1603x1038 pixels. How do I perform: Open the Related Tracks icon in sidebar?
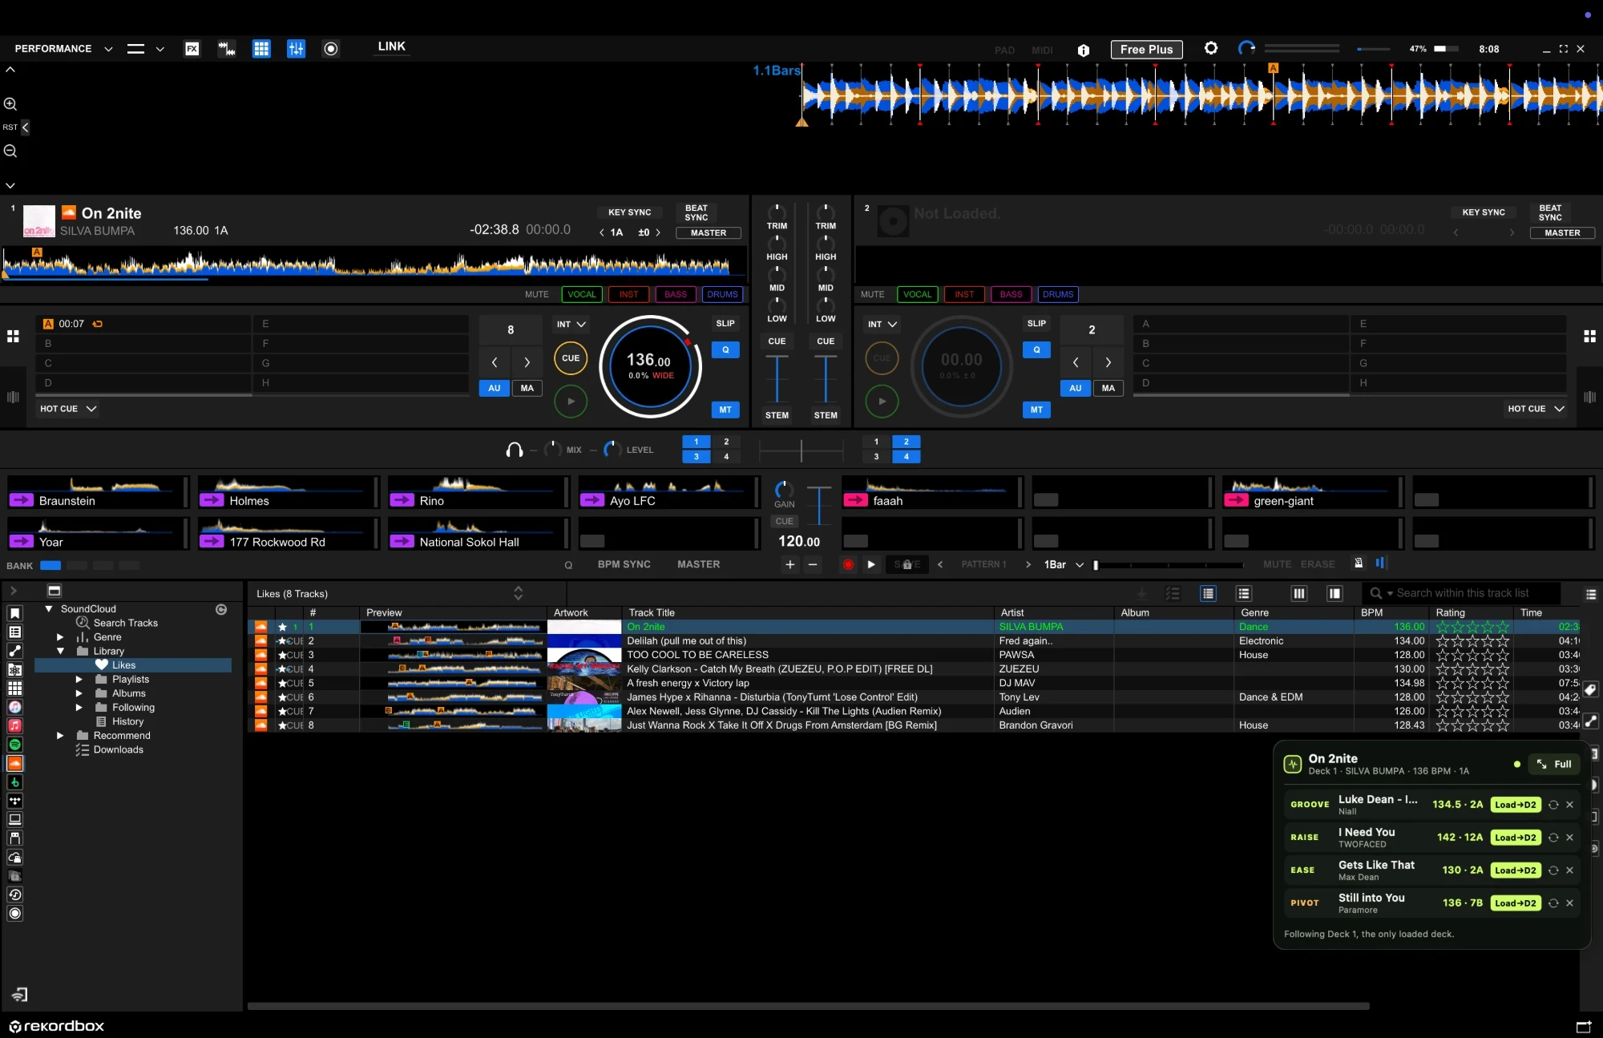coord(14,651)
